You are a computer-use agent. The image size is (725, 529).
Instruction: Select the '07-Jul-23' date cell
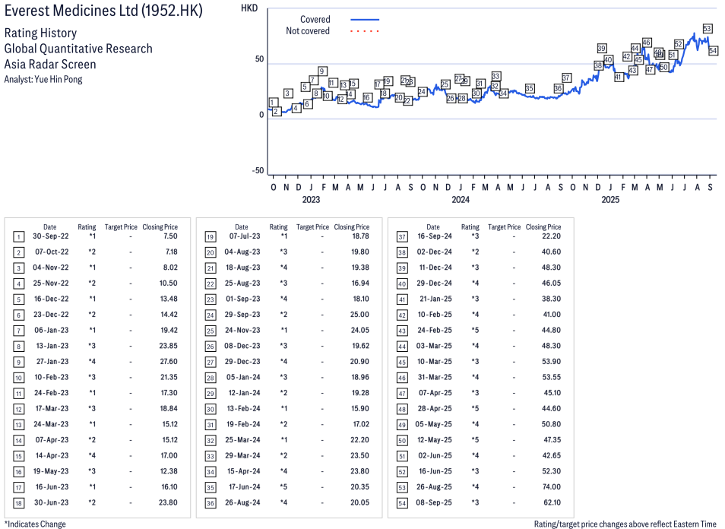tap(245, 236)
